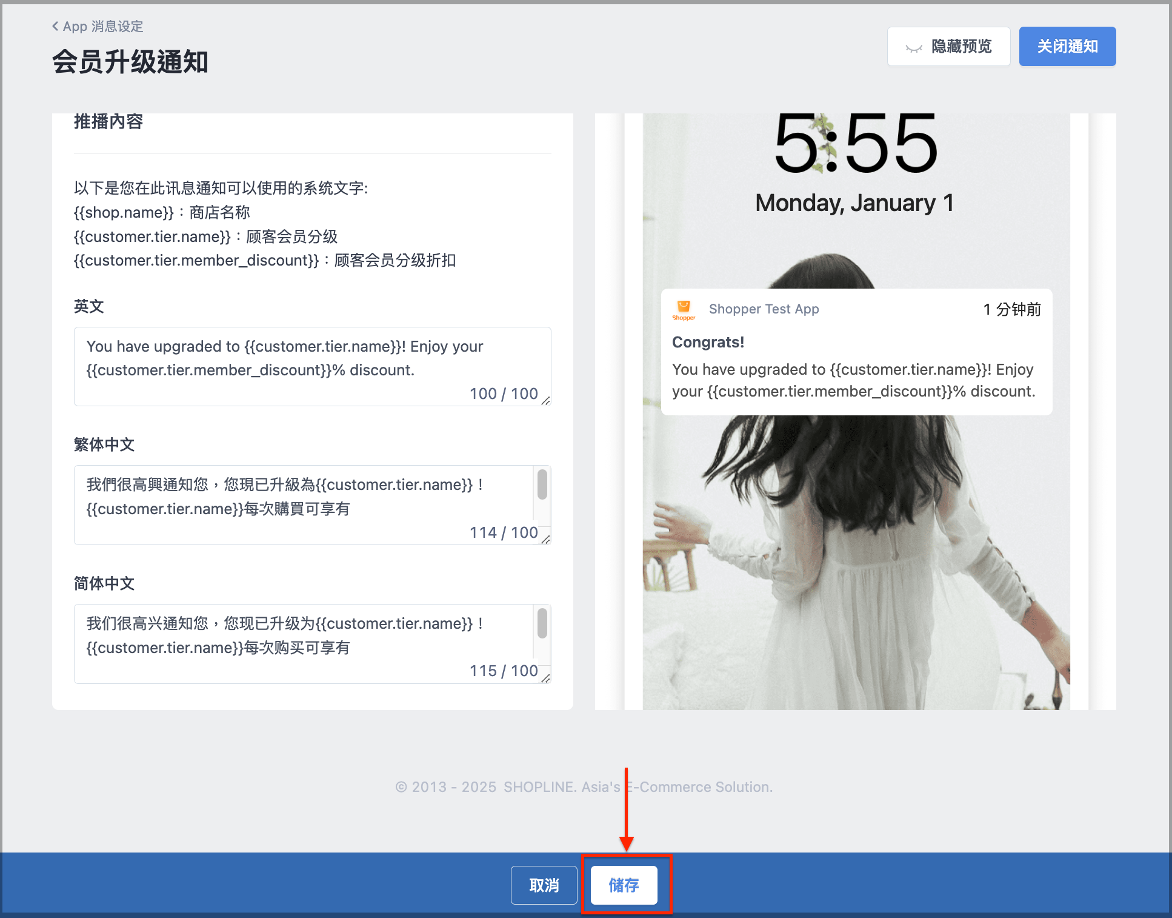Viewport: 1172px width, 918px height.
Task: Click the 简体中文 textarea scrollbar thumb
Action: pyautogui.click(x=542, y=623)
